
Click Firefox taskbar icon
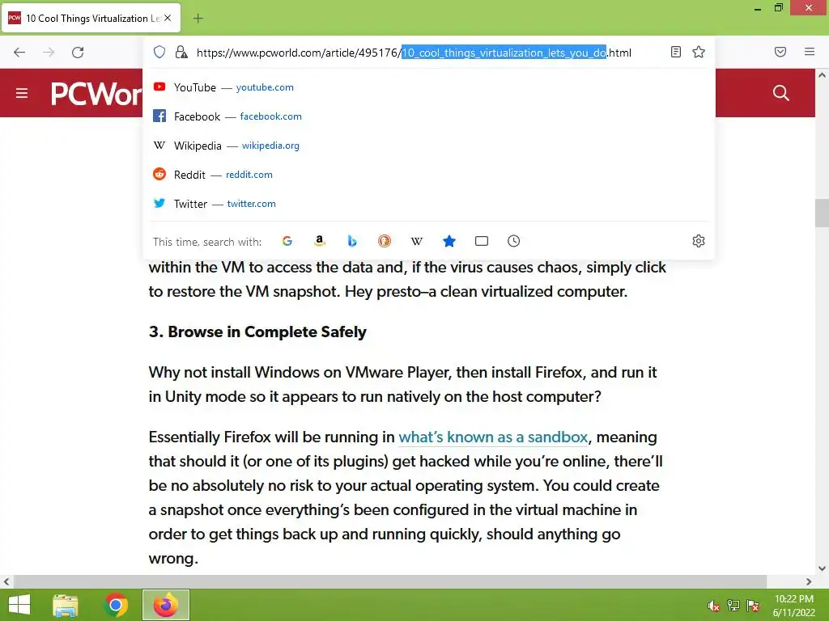[x=165, y=605]
